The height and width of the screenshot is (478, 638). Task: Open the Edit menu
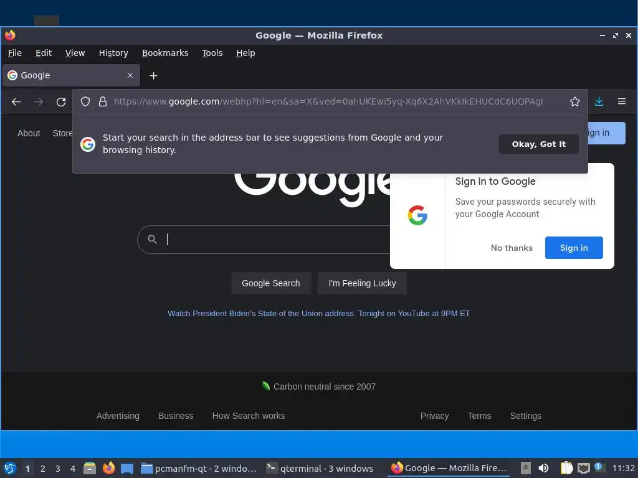(x=44, y=53)
